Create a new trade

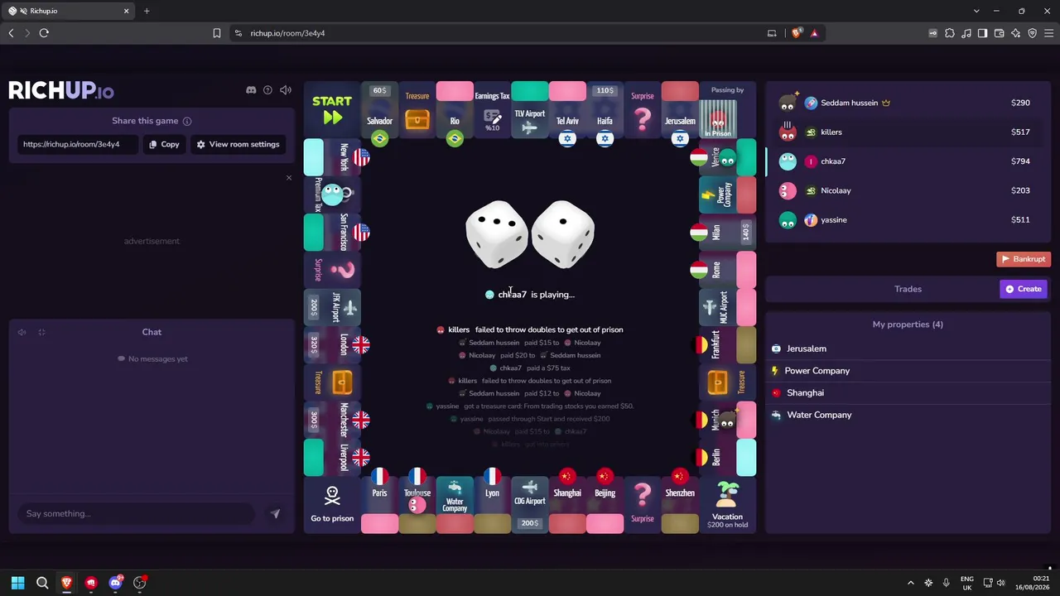point(1024,289)
